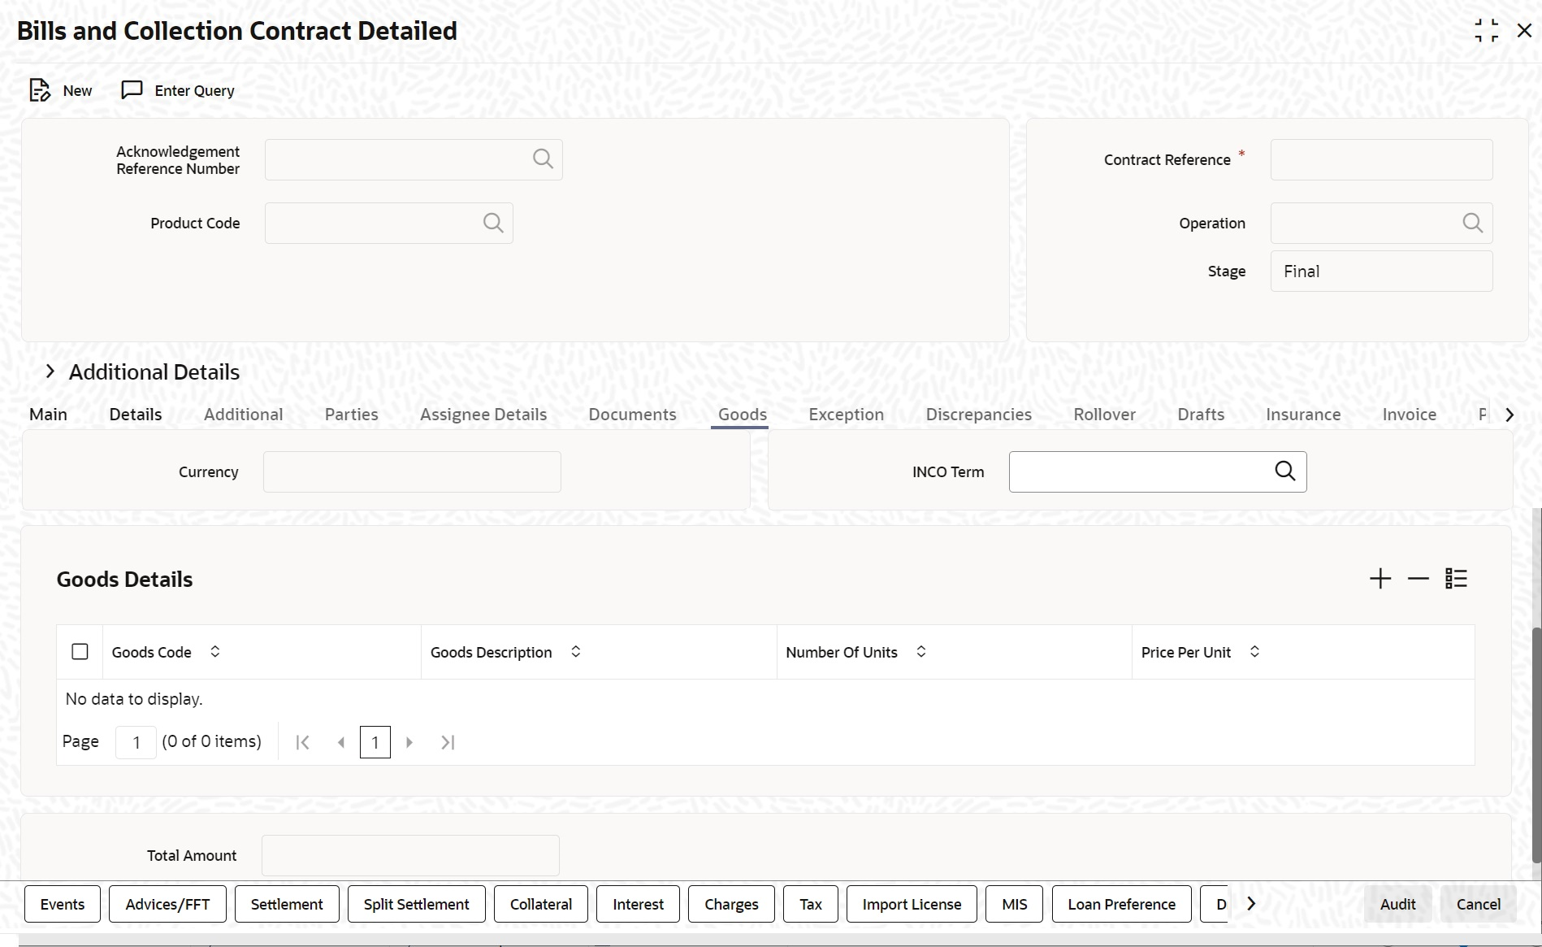Open the Invoice tab

(1409, 415)
